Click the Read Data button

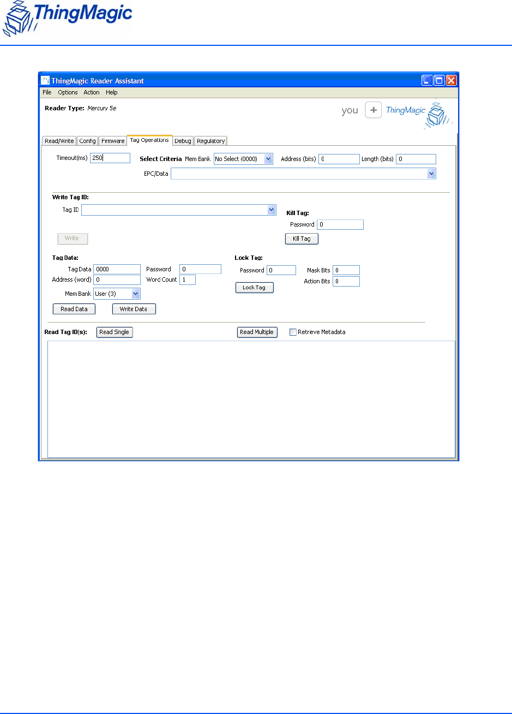[74, 309]
